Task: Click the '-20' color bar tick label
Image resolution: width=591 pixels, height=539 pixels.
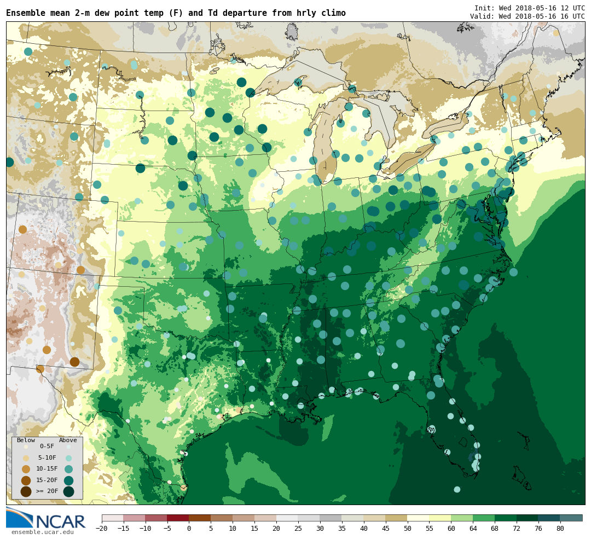Action: pyautogui.click(x=102, y=529)
